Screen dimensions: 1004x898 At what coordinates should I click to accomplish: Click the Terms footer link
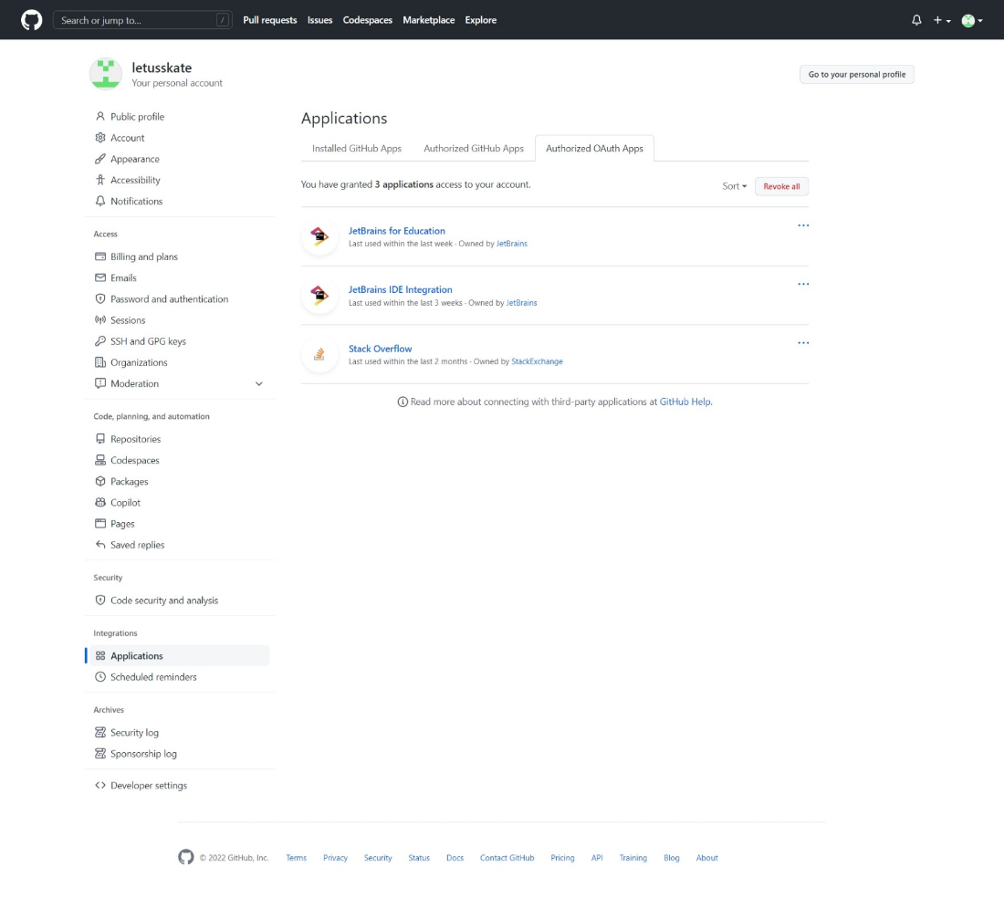click(296, 858)
